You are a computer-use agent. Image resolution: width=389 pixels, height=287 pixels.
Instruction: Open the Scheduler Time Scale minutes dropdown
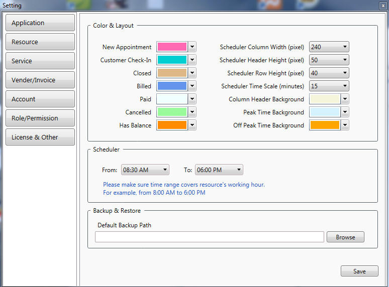click(329, 86)
